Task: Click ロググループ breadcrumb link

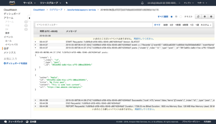Action: pos(56,10)
